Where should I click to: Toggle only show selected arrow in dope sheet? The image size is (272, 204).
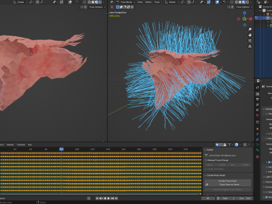coord(217,144)
